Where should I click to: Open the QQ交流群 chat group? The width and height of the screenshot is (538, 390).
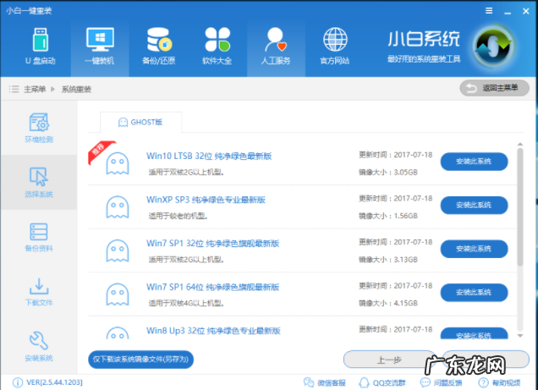click(x=382, y=382)
